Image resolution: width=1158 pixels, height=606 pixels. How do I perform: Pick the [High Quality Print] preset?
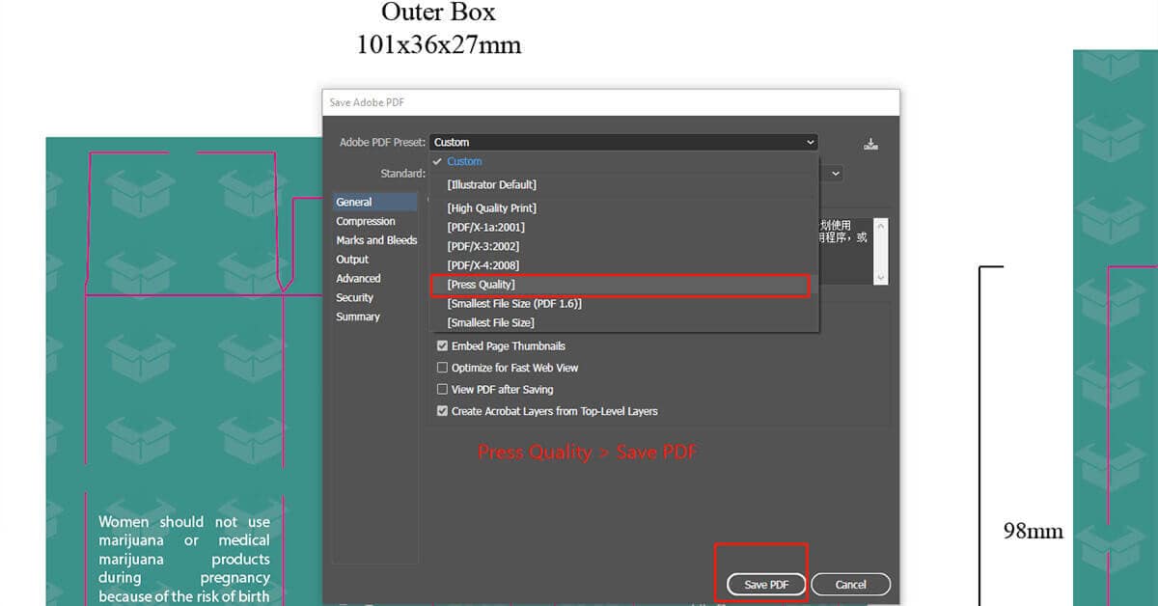tap(623, 208)
